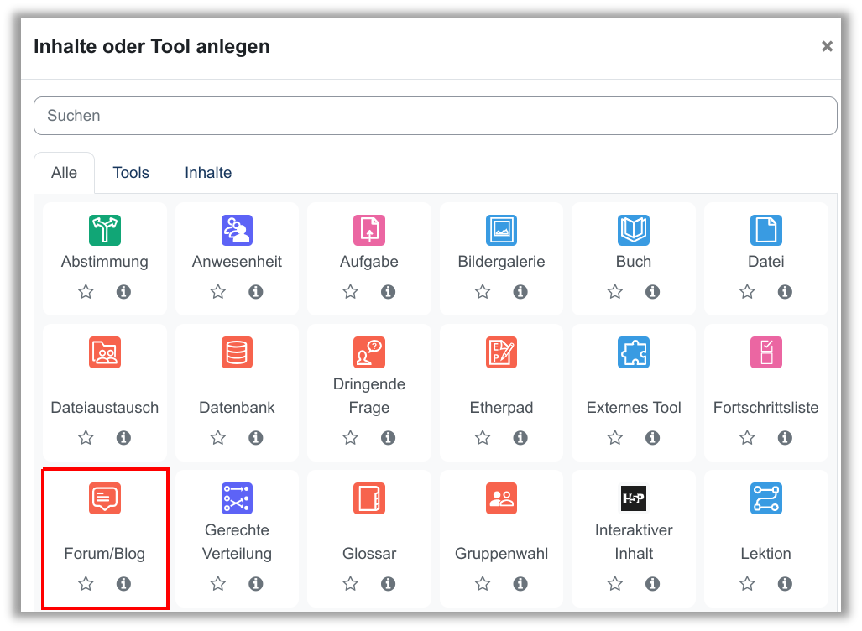Click the H5P Interaktiver Inhalt icon
Image resolution: width=862 pixels, height=631 pixels.
point(633,498)
